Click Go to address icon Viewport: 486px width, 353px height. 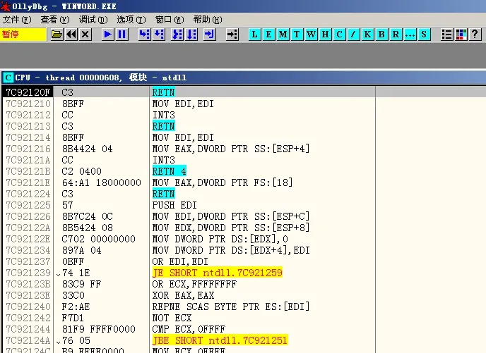(232, 35)
